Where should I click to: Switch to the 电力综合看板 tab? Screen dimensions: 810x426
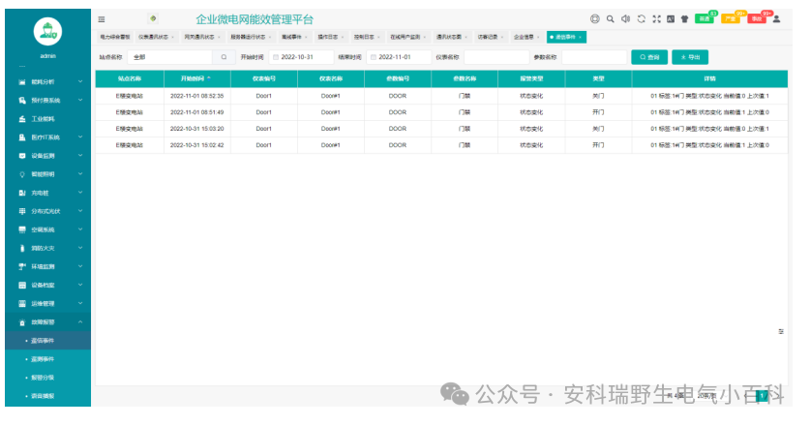[115, 37]
